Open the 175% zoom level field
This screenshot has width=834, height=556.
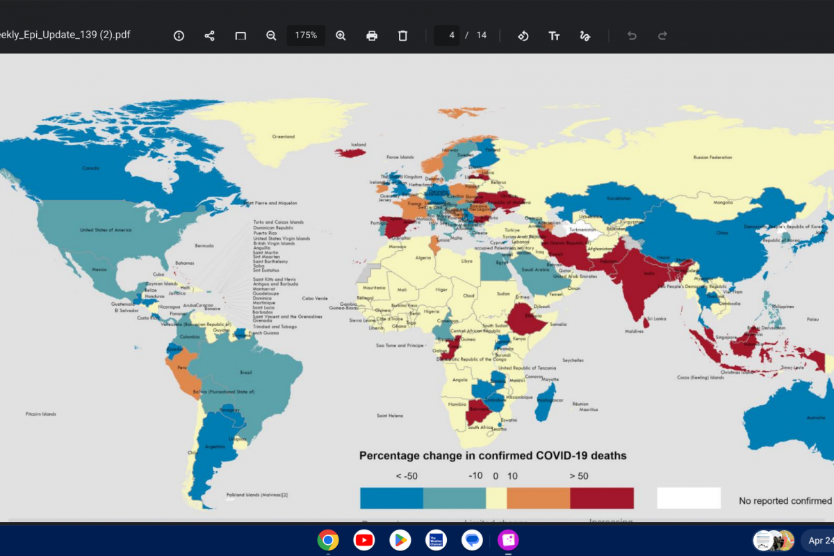tap(306, 35)
